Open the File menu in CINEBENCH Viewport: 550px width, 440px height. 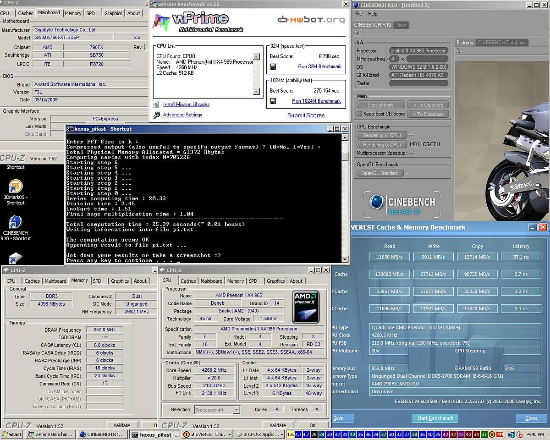[x=359, y=14]
